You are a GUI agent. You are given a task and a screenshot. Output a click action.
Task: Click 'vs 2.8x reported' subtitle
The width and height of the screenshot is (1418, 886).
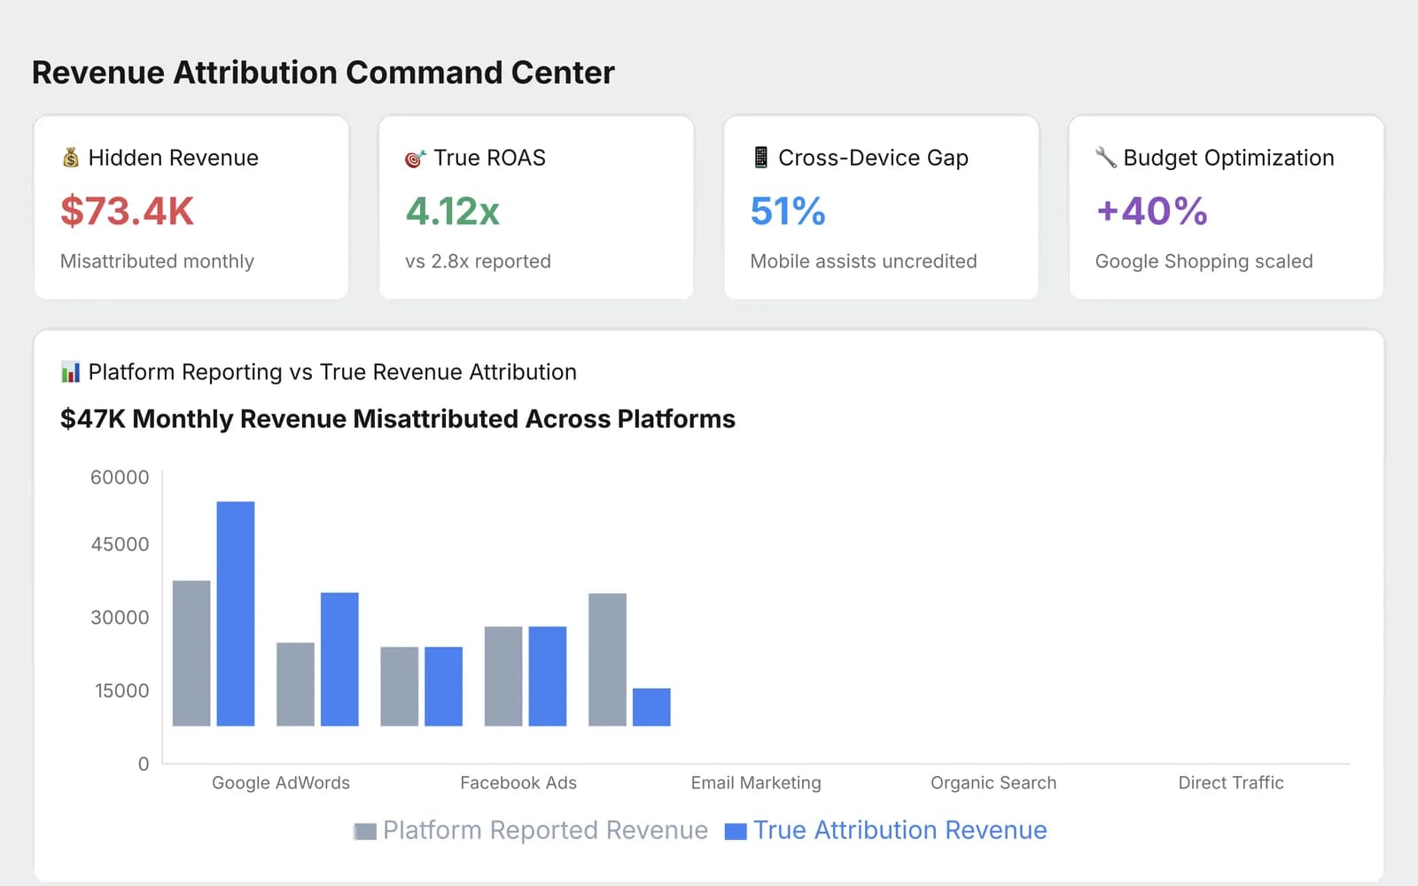tap(478, 261)
